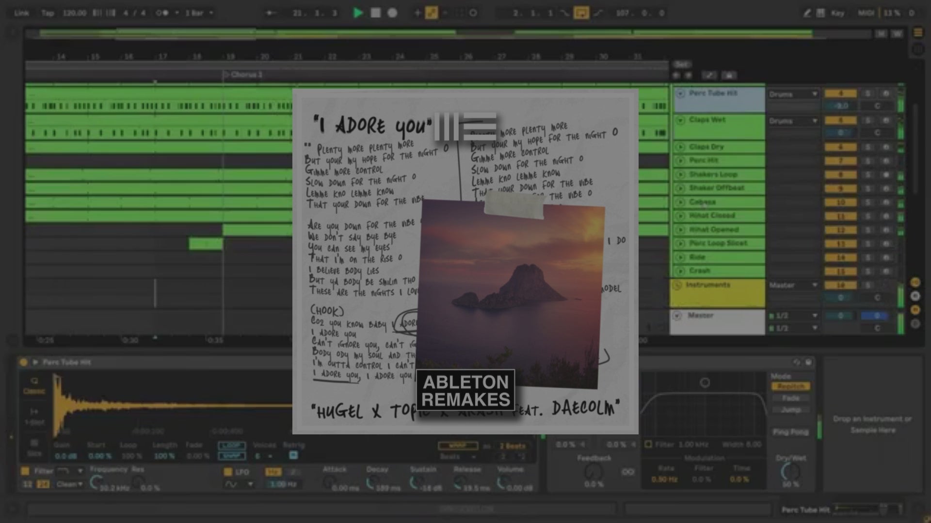931x523 pixels.
Task: Adjust the delay Feedback knob
Action: point(594,471)
